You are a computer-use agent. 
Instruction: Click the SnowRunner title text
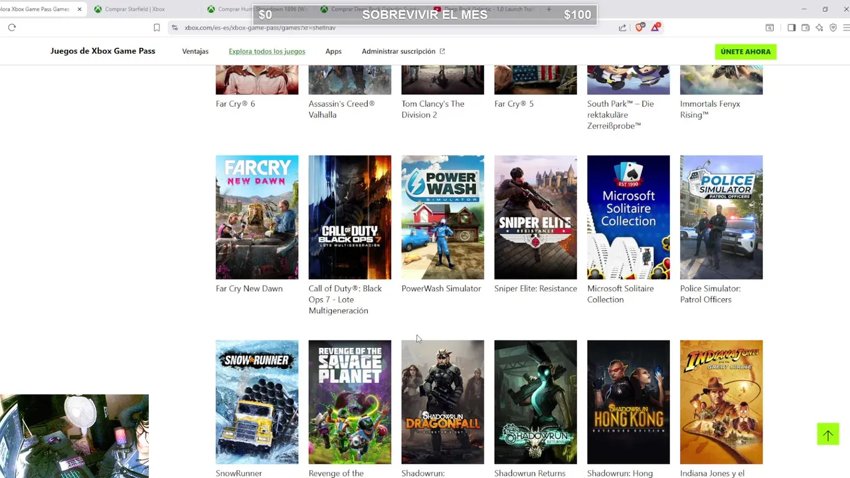[x=238, y=473]
